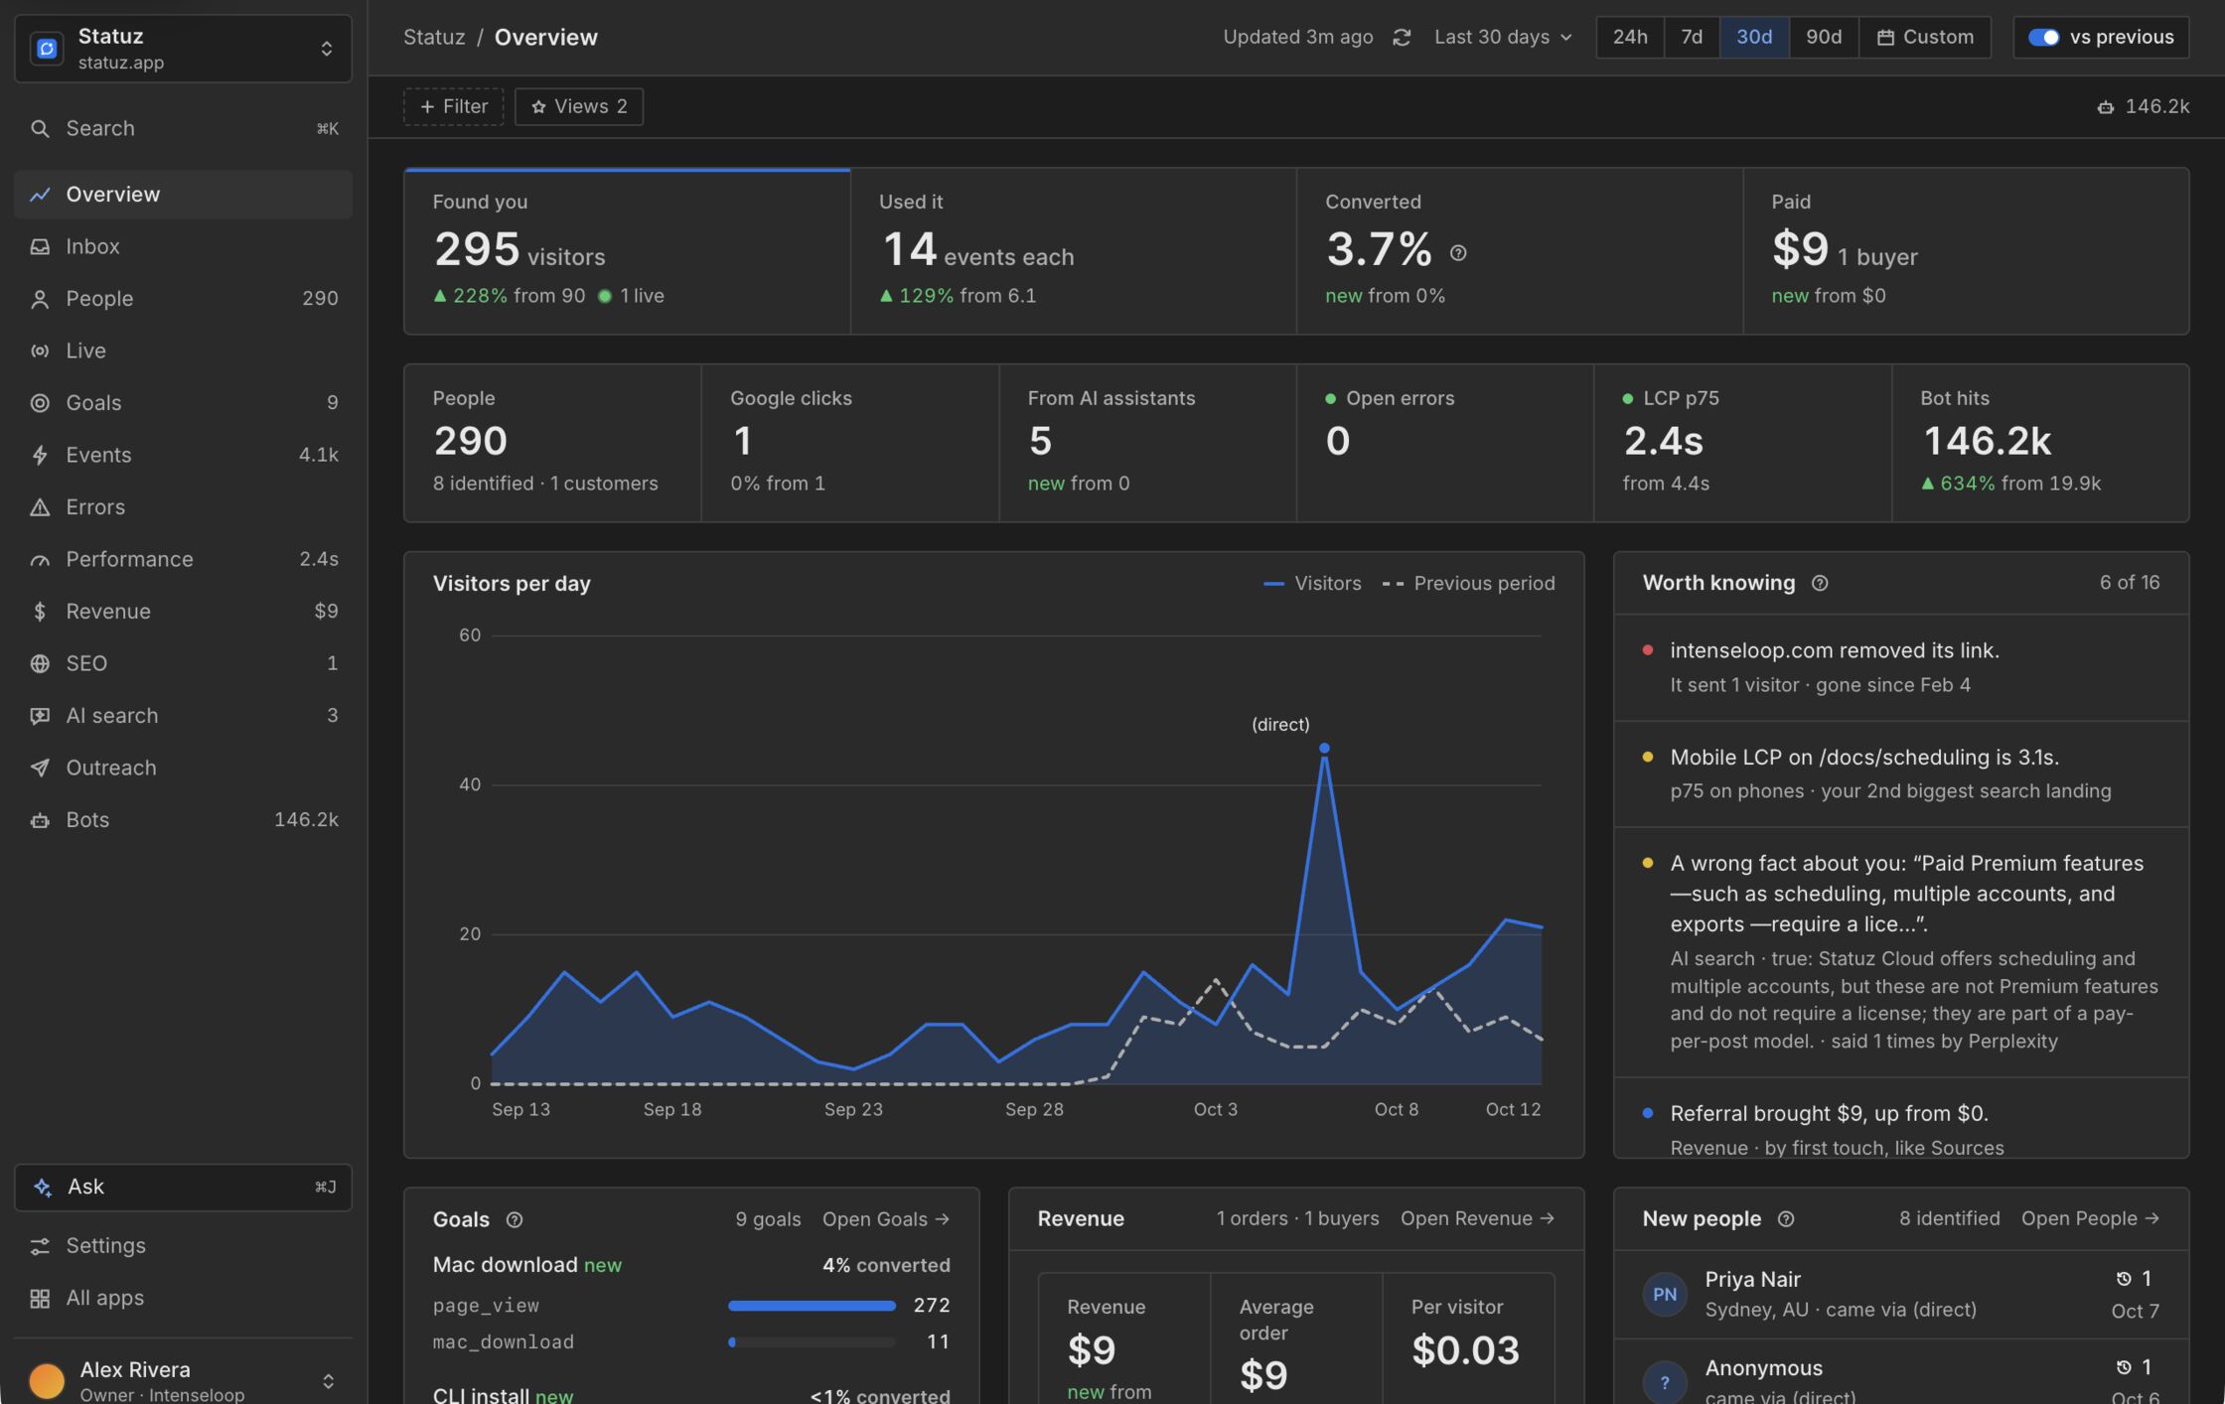
Task: Open the Priya Nair person row
Action: pos(1901,1295)
